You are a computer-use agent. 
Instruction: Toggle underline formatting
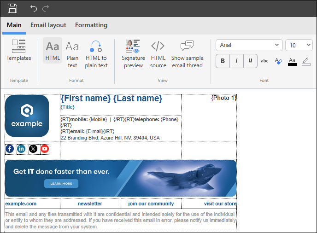250,61
